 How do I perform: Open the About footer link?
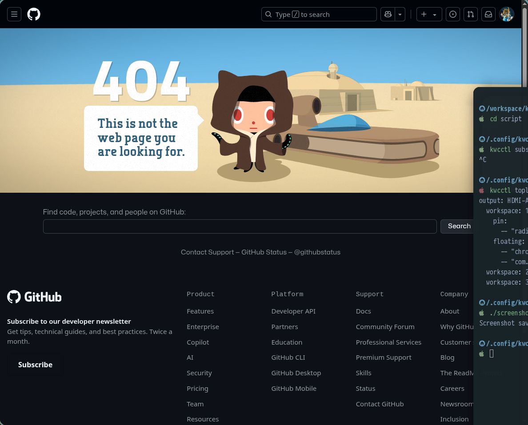pos(449,311)
